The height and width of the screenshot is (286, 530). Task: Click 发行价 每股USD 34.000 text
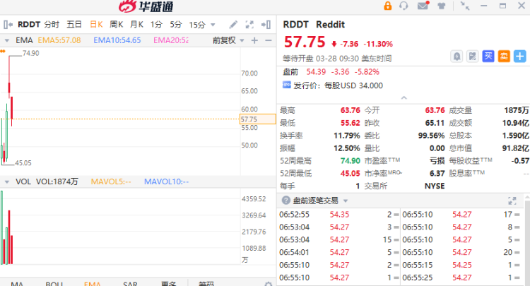(338, 85)
